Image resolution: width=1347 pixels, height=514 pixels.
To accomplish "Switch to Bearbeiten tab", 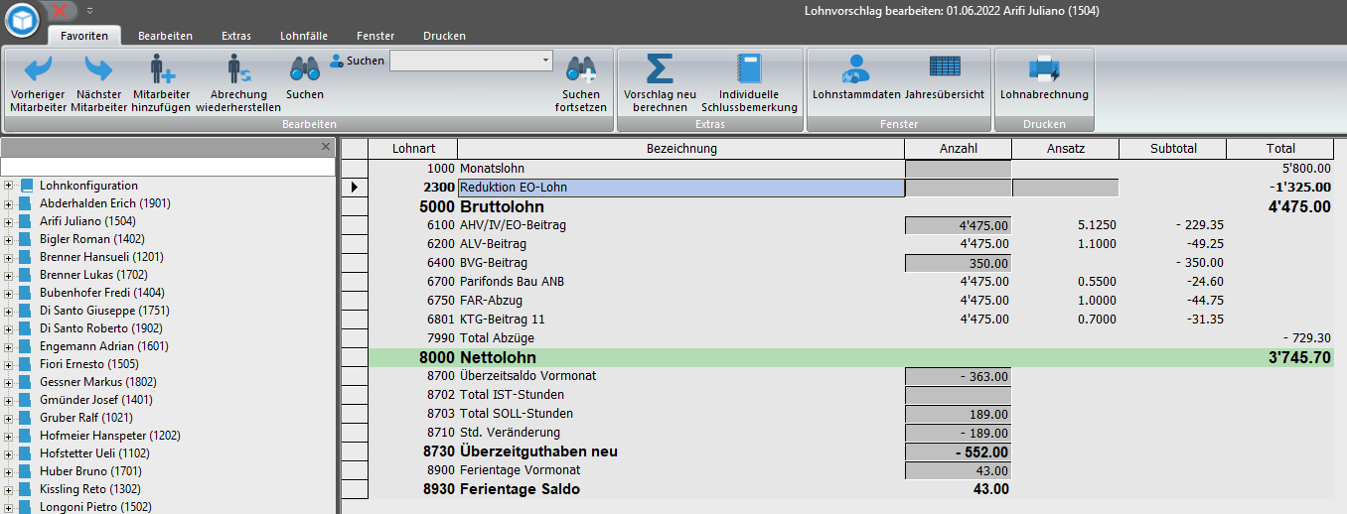I will pos(165,36).
